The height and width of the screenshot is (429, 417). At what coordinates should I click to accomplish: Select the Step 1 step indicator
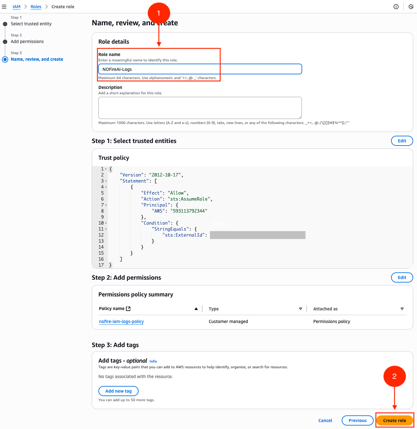click(5, 24)
